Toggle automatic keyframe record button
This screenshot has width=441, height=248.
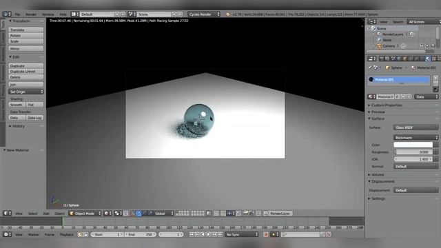(x=266, y=234)
